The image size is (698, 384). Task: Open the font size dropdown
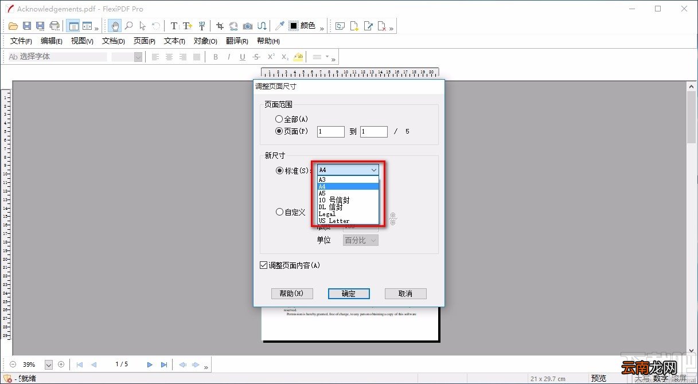point(138,57)
